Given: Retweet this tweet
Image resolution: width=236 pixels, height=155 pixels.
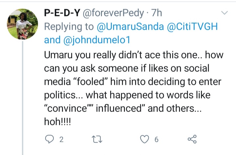Looking at the screenshot, I should pos(97,140).
